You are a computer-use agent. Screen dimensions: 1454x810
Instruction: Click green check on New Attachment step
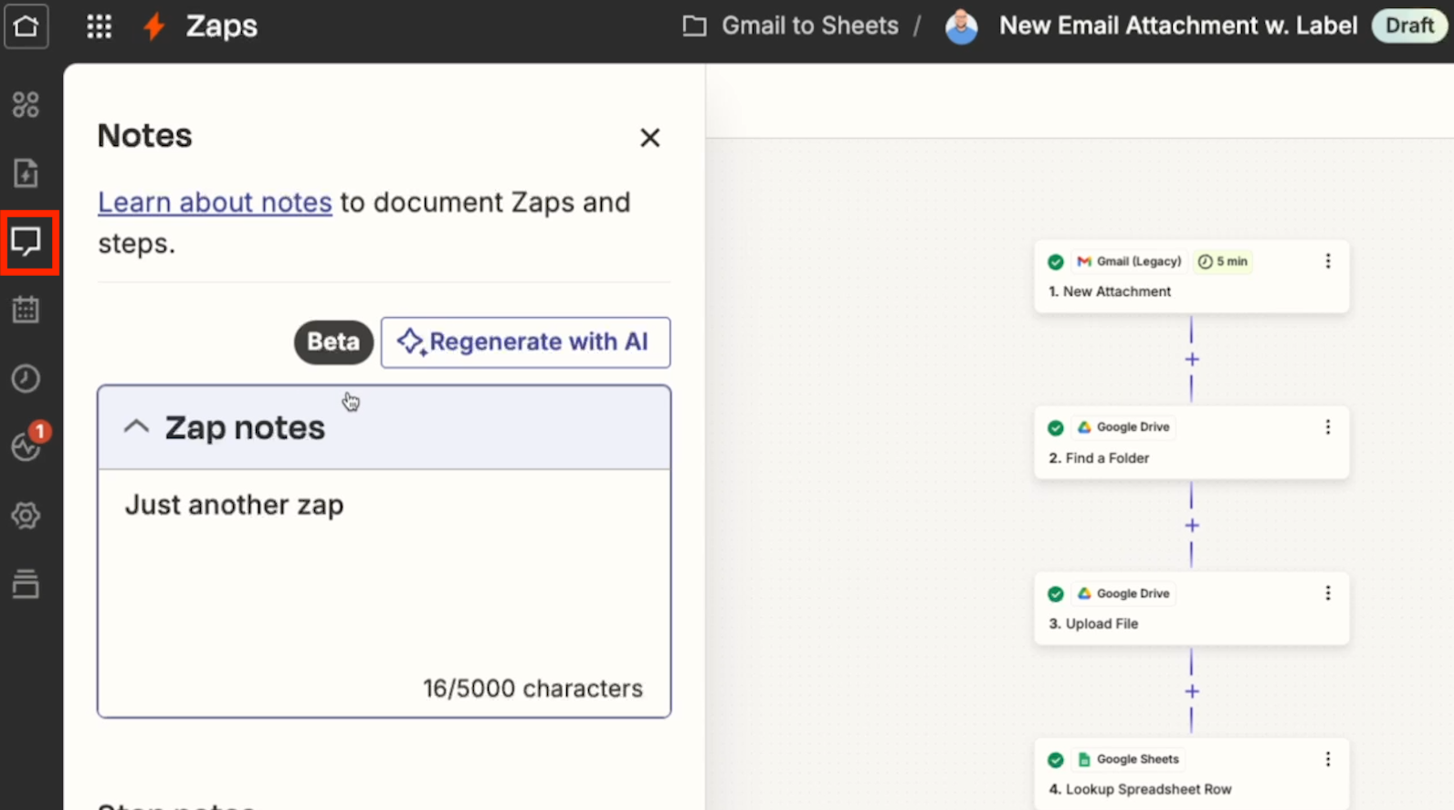pos(1056,262)
